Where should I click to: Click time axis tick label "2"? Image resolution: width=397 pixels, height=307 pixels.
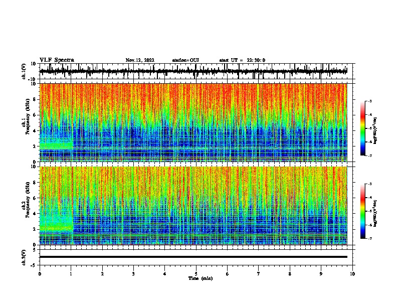[102, 274]
